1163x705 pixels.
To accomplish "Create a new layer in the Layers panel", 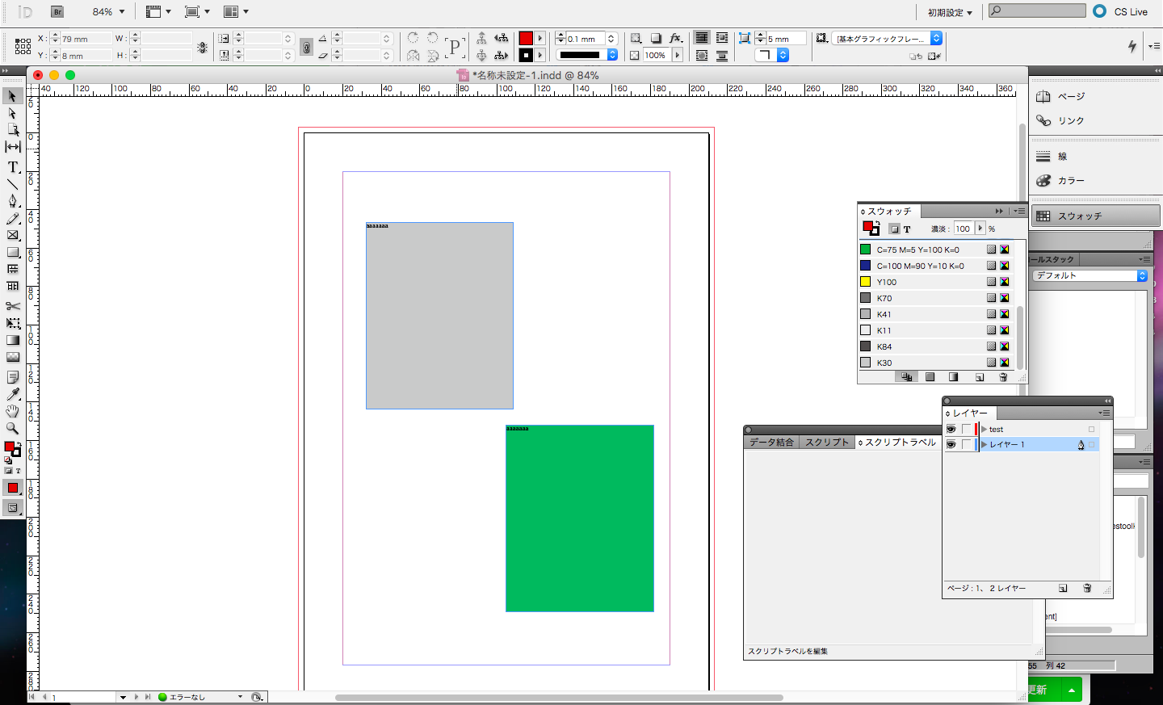I will tap(1063, 588).
